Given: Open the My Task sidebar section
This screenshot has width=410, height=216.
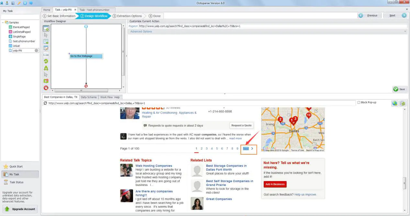Looking at the screenshot, I should pyautogui.click(x=20, y=174).
